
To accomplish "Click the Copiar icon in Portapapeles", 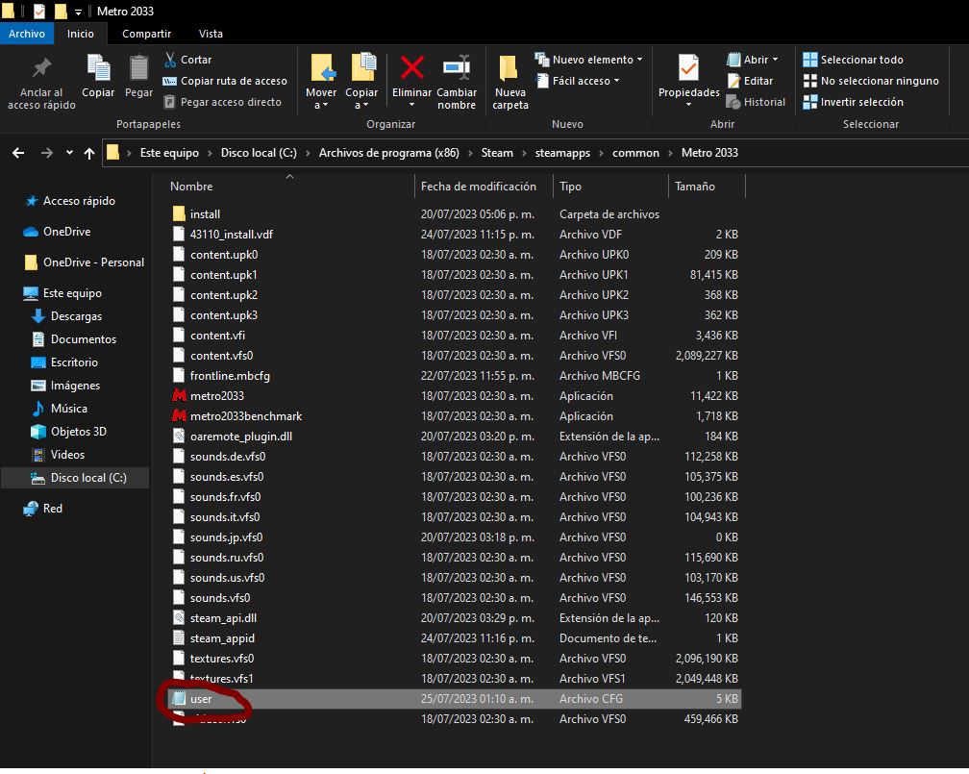I will (98, 68).
